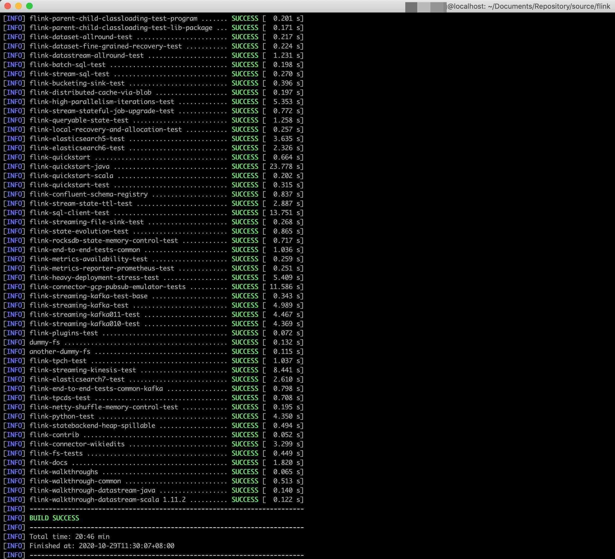Click flink-metrics-availability-test line
Screen dimensions: 615x559
point(153,259)
